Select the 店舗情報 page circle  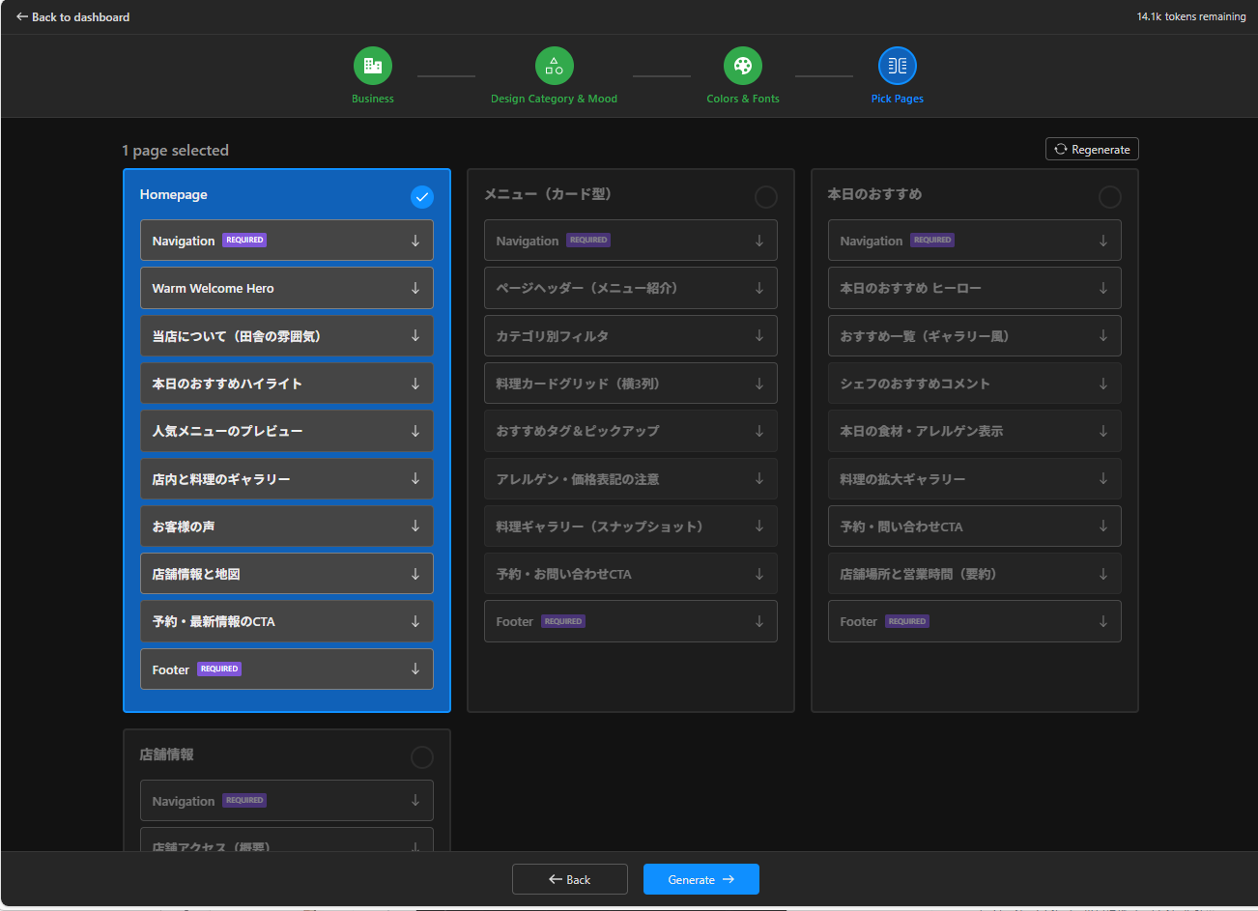422,757
